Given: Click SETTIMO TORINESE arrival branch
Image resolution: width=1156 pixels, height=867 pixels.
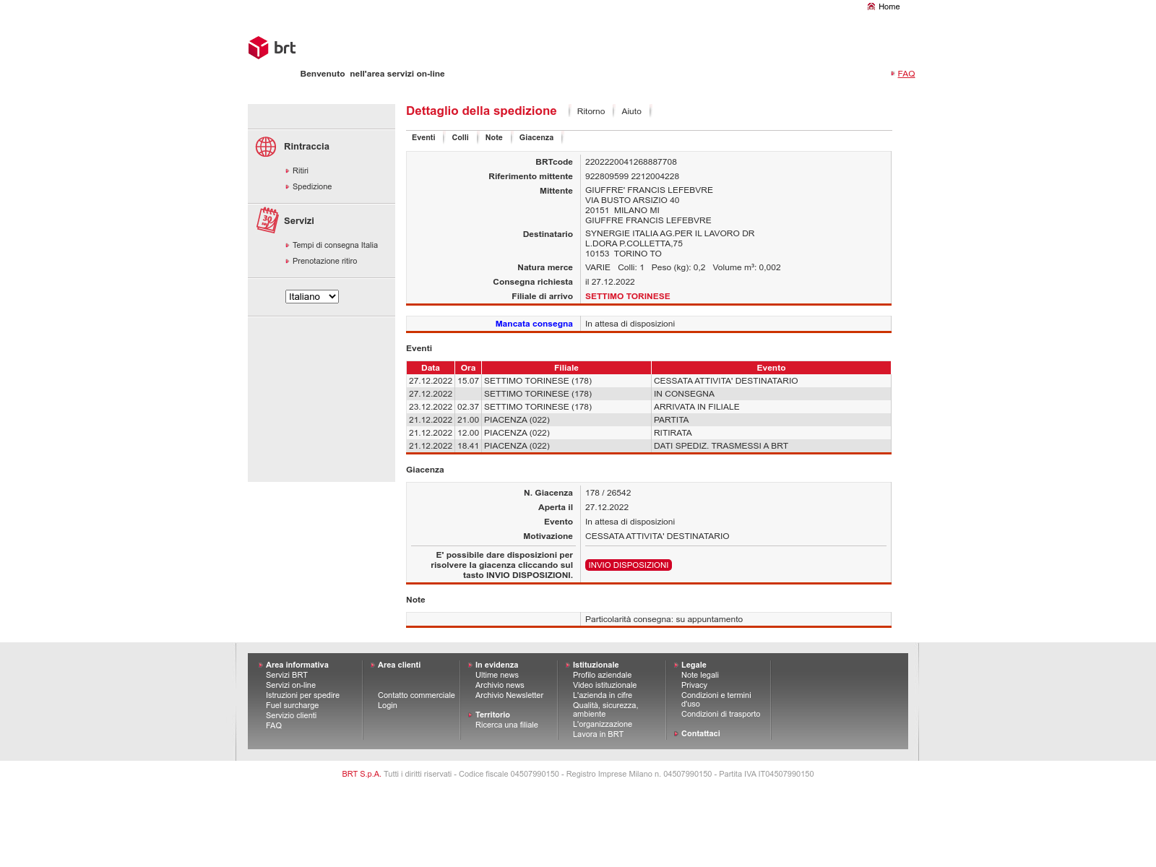Looking at the screenshot, I should click(628, 296).
